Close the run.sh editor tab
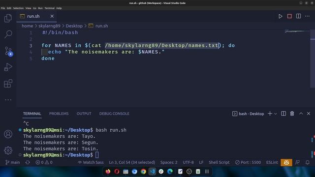 click(x=52, y=16)
